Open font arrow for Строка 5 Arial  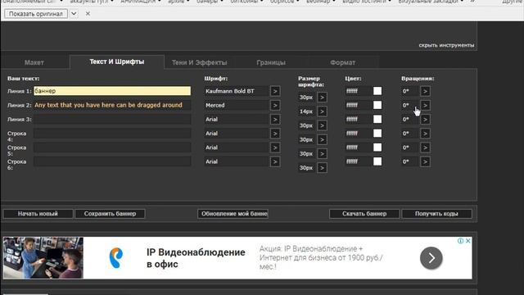[275, 147]
